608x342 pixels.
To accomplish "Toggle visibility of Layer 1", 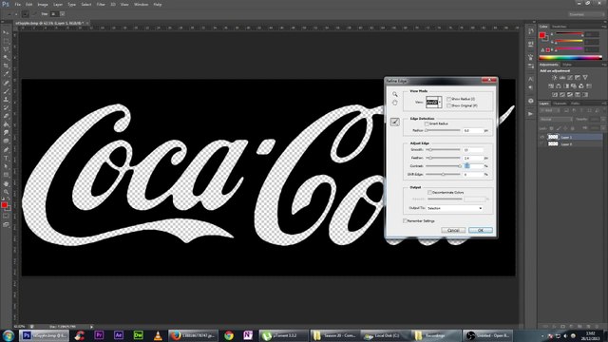I will point(542,137).
